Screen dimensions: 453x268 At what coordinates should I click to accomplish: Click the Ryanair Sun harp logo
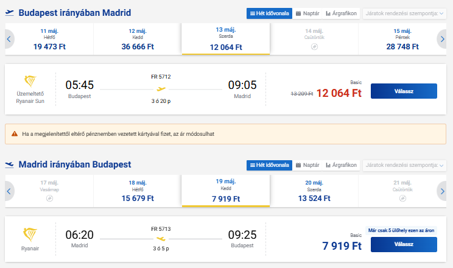coord(30,82)
